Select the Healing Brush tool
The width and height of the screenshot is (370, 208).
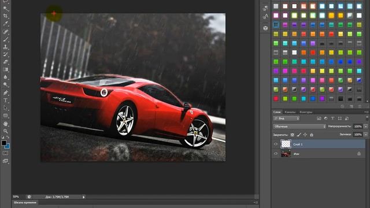(x=6, y=31)
